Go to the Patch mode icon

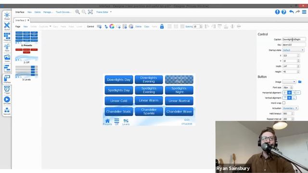(x=7, y=48)
